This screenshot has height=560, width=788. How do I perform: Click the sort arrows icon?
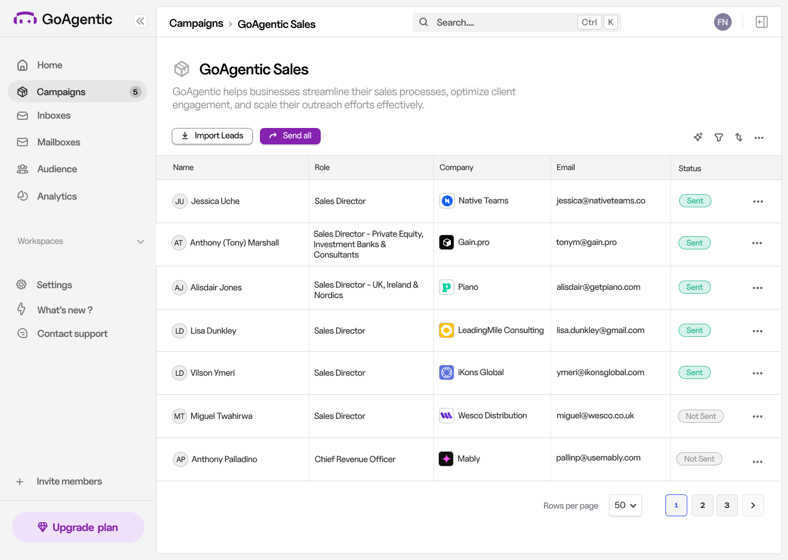pyautogui.click(x=739, y=137)
